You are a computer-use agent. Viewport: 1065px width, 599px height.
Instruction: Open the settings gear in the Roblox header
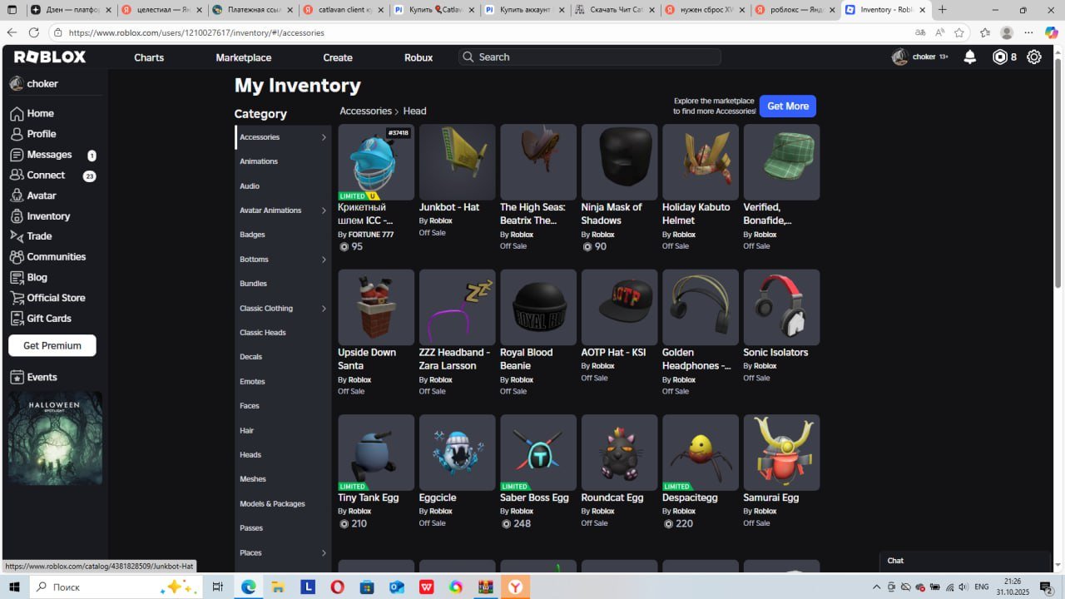pyautogui.click(x=1034, y=57)
